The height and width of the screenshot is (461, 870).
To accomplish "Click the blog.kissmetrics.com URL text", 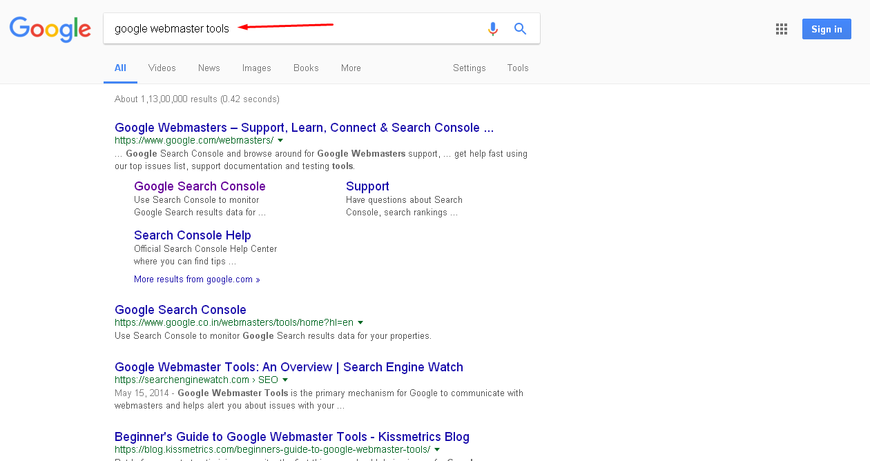I will pyautogui.click(x=273, y=450).
